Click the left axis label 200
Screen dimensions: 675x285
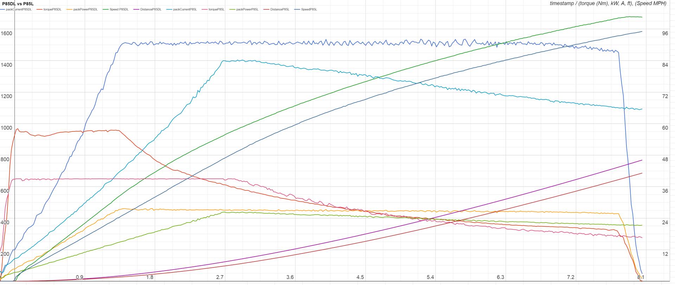click(x=5, y=254)
